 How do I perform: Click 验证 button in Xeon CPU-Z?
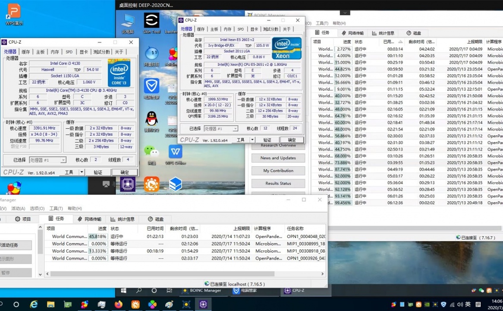[267, 140]
